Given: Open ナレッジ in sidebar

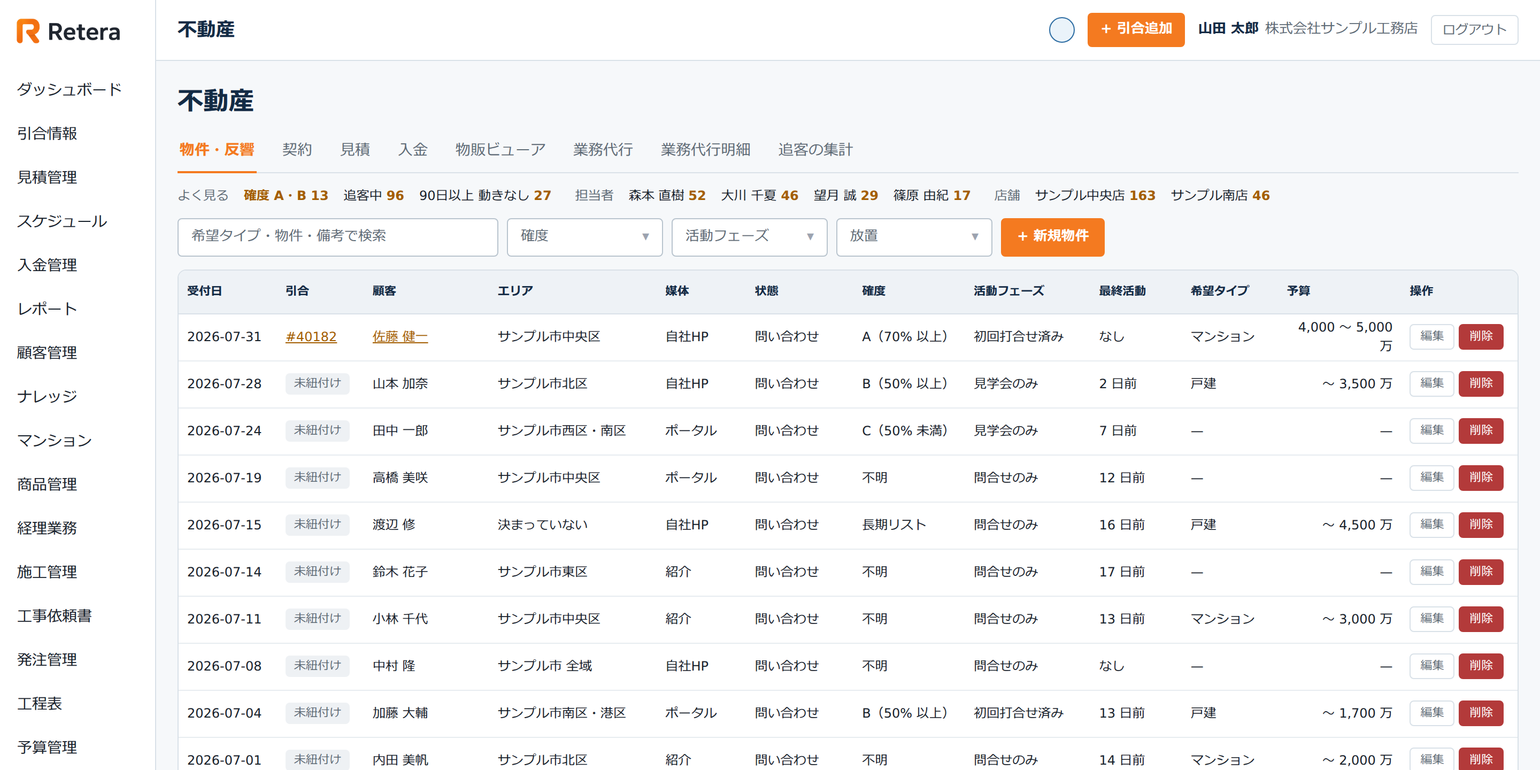Looking at the screenshot, I should click(x=47, y=396).
